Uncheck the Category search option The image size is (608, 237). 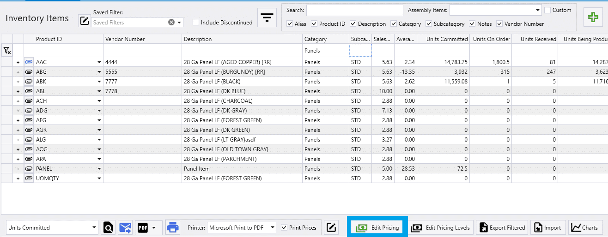394,24
